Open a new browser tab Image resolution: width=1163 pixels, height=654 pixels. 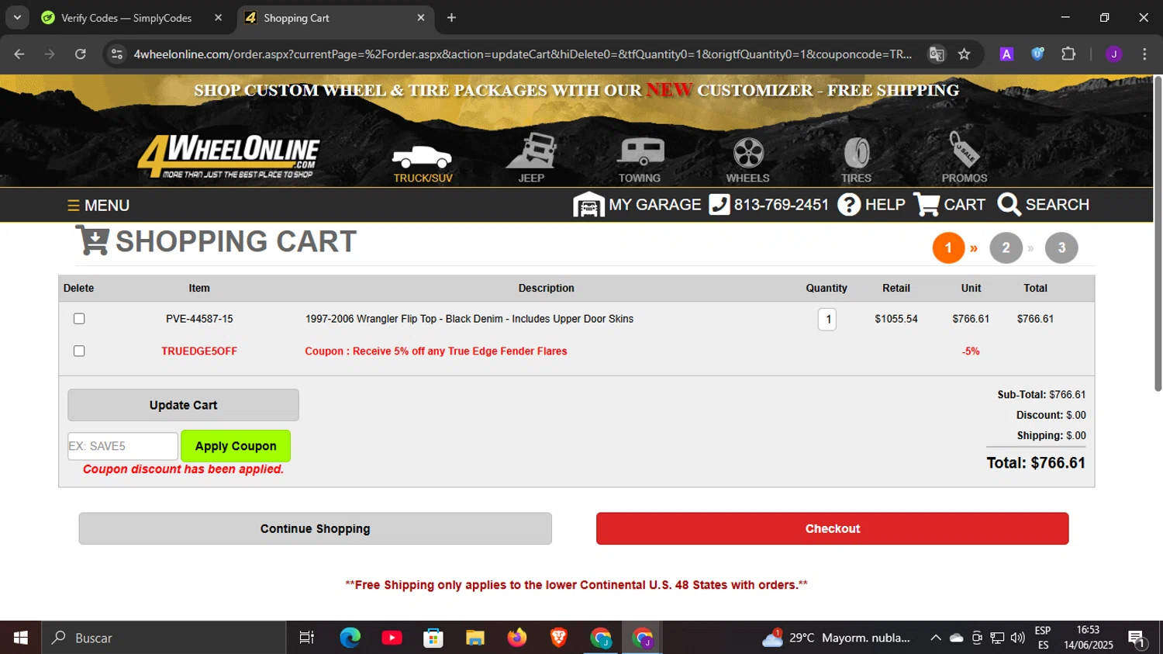point(451,18)
